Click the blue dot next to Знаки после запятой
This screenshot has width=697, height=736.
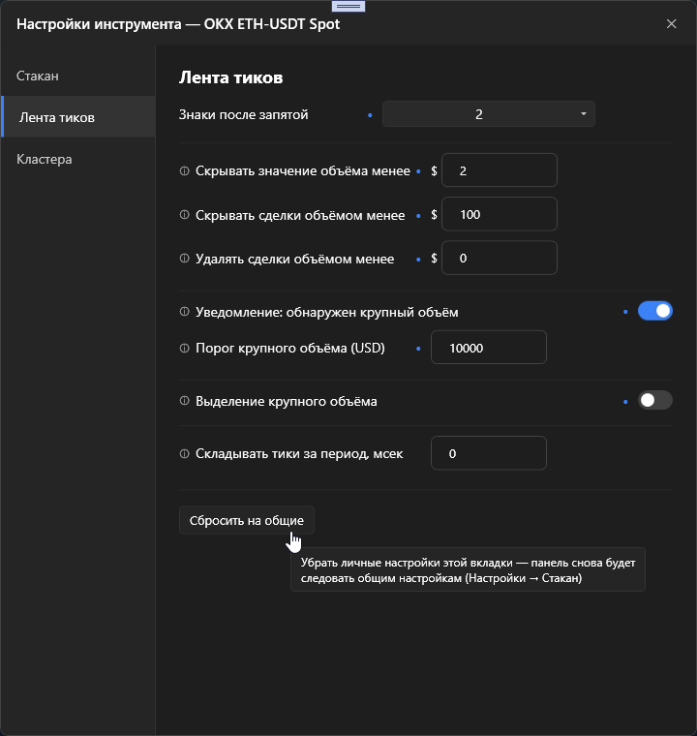click(370, 115)
